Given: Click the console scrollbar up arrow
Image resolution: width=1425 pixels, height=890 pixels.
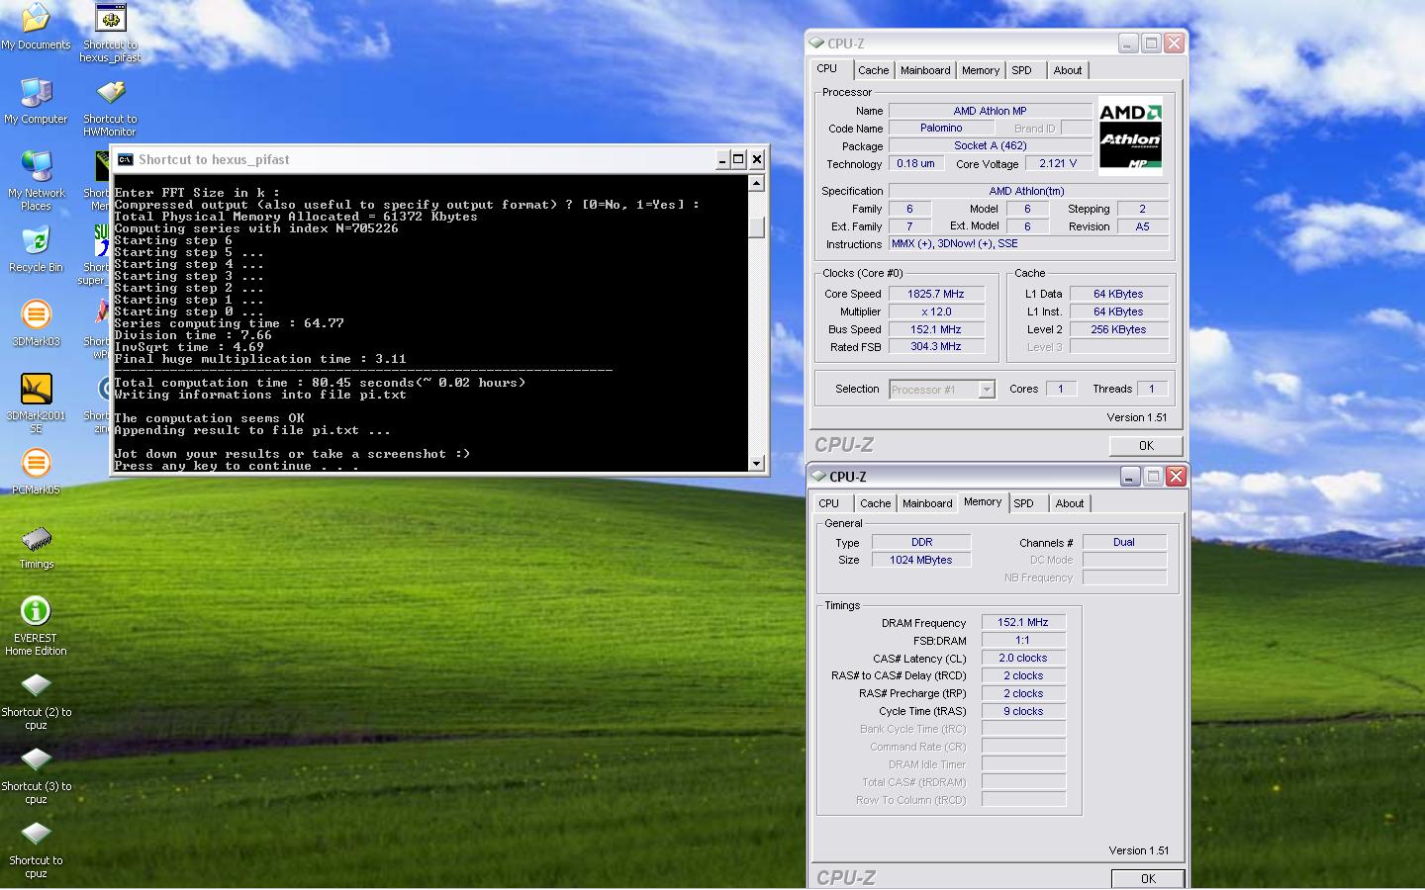Looking at the screenshot, I should pyautogui.click(x=757, y=183).
